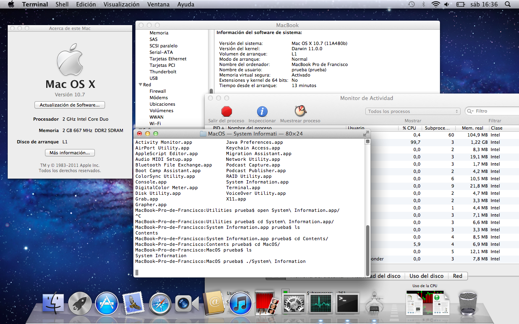Open the Filtro search options dropdown arrow

click(x=471, y=111)
